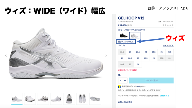Open the お問い合わせ窓口 link
The height and width of the screenshot is (108, 192).
click(x=125, y=102)
